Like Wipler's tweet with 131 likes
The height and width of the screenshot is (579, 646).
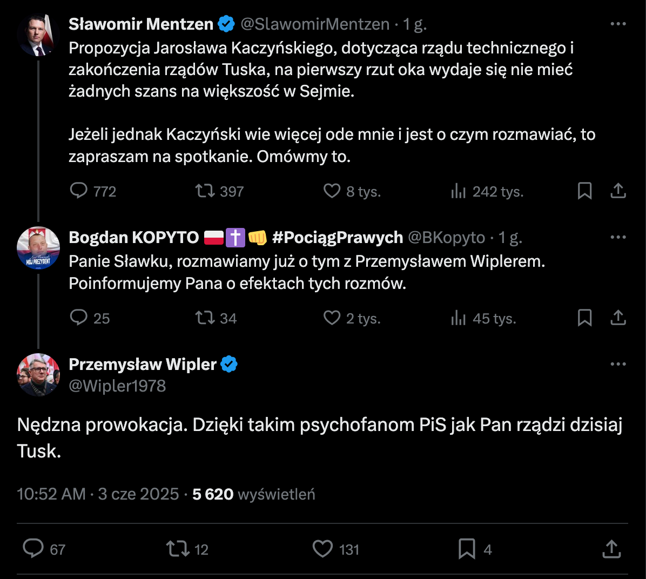(323, 549)
